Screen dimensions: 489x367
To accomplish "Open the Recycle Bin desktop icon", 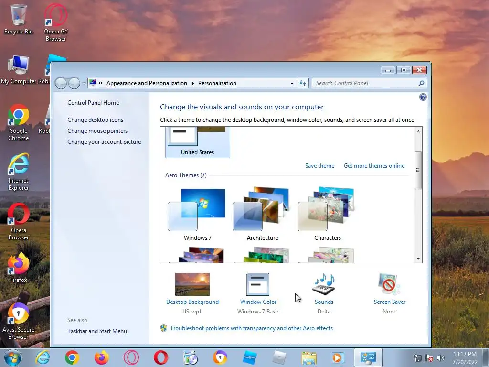I will click(19, 19).
